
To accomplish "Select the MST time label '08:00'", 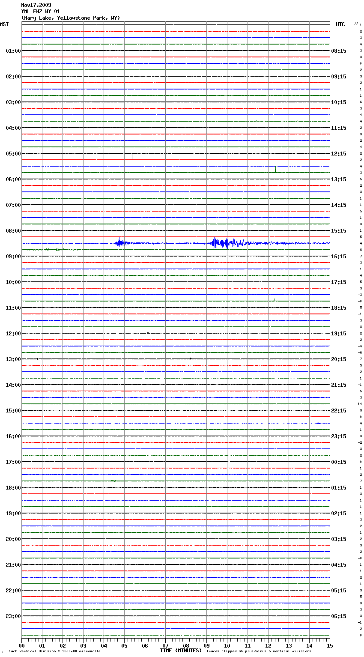I will [x=13, y=231].
